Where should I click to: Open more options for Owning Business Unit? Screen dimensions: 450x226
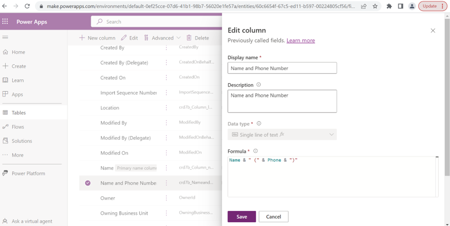point(166,213)
